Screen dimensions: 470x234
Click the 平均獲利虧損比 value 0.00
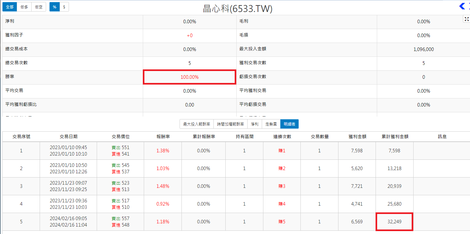[190, 105]
